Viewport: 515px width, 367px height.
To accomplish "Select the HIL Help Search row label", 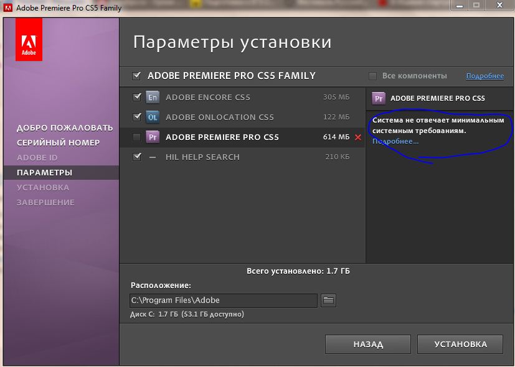I will pos(202,157).
